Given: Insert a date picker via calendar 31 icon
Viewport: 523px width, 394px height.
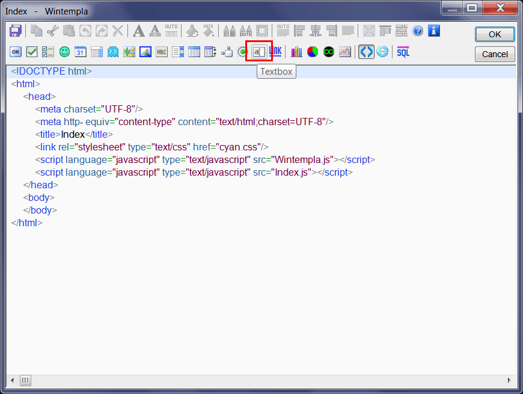Looking at the screenshot, I should pos(81,52).
